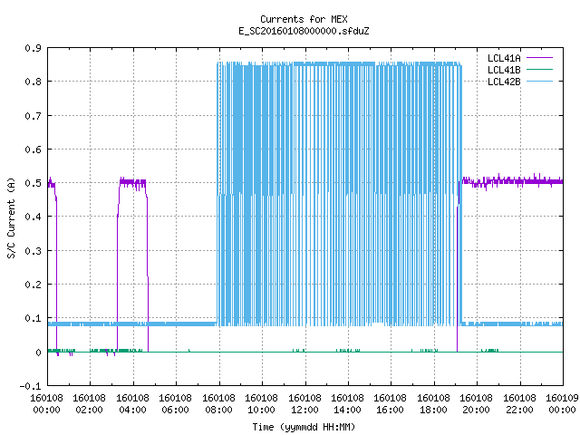580x435 pixels.
Task: Click the purple LCL41A plateau near 04:00
Action: (132, 182)
